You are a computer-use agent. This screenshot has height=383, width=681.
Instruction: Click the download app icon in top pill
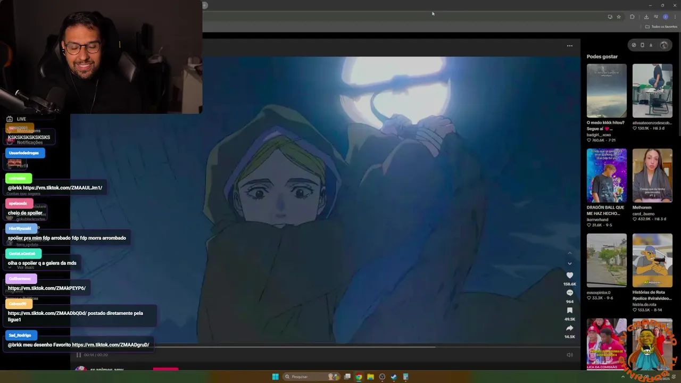coord(651,45)
